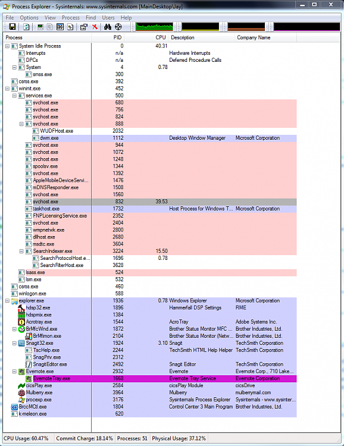Screen dimensions: 344x446
Task: Sort by the Company Name column header
Action: point(265,37)
